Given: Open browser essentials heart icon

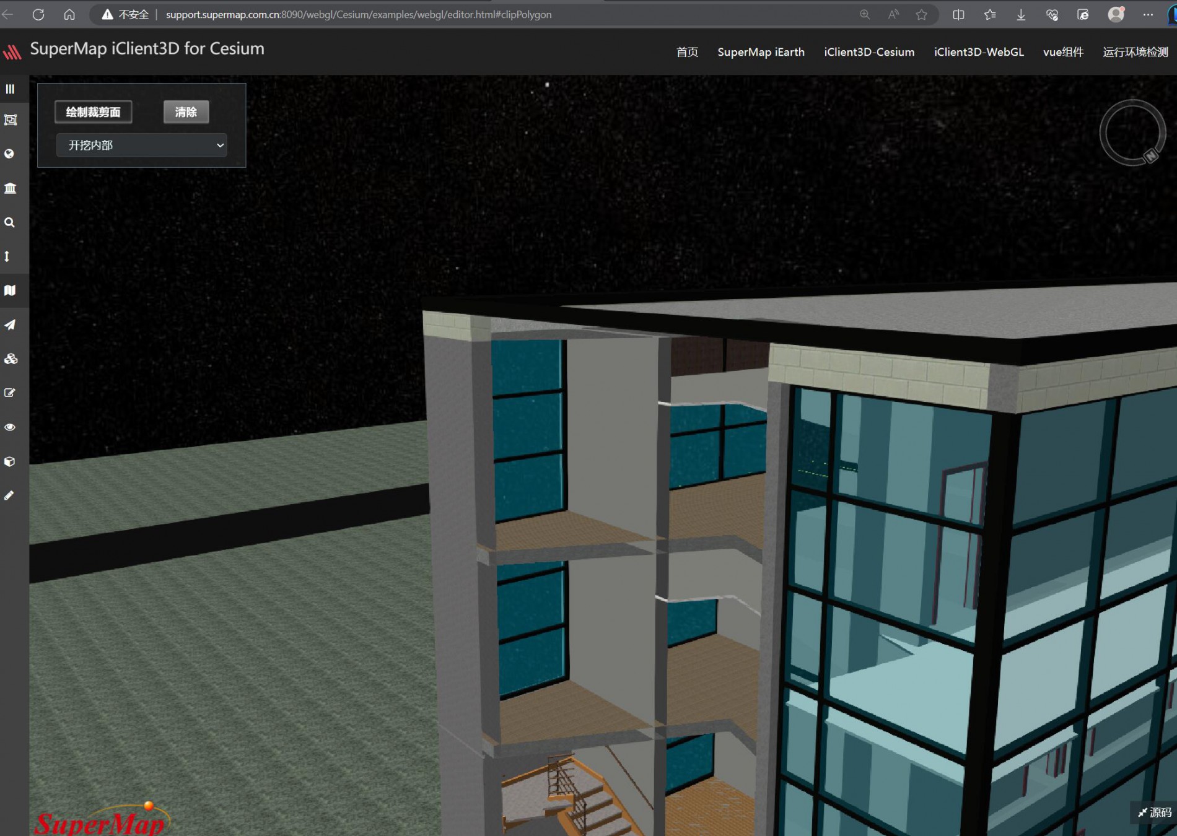Looking at the screenshot, I should pos(1052,14).
